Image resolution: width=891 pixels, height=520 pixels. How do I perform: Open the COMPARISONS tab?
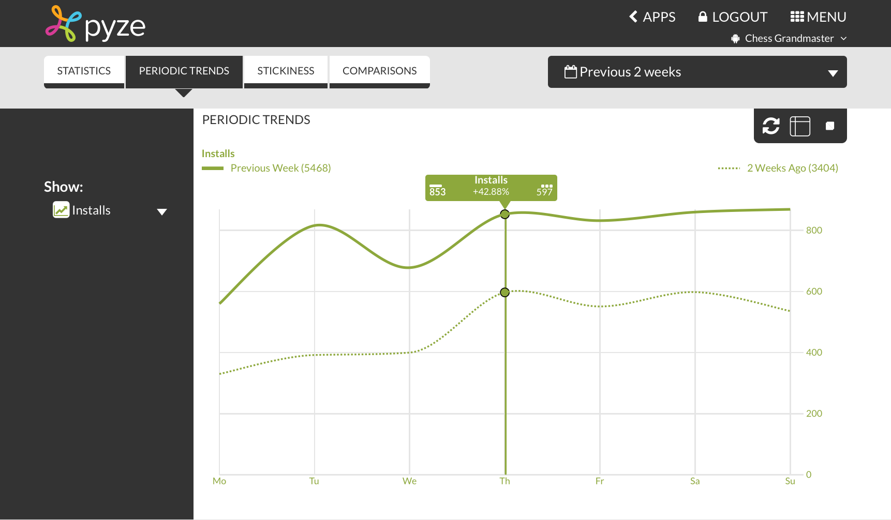pyautogui.click(x=380, y=71)
